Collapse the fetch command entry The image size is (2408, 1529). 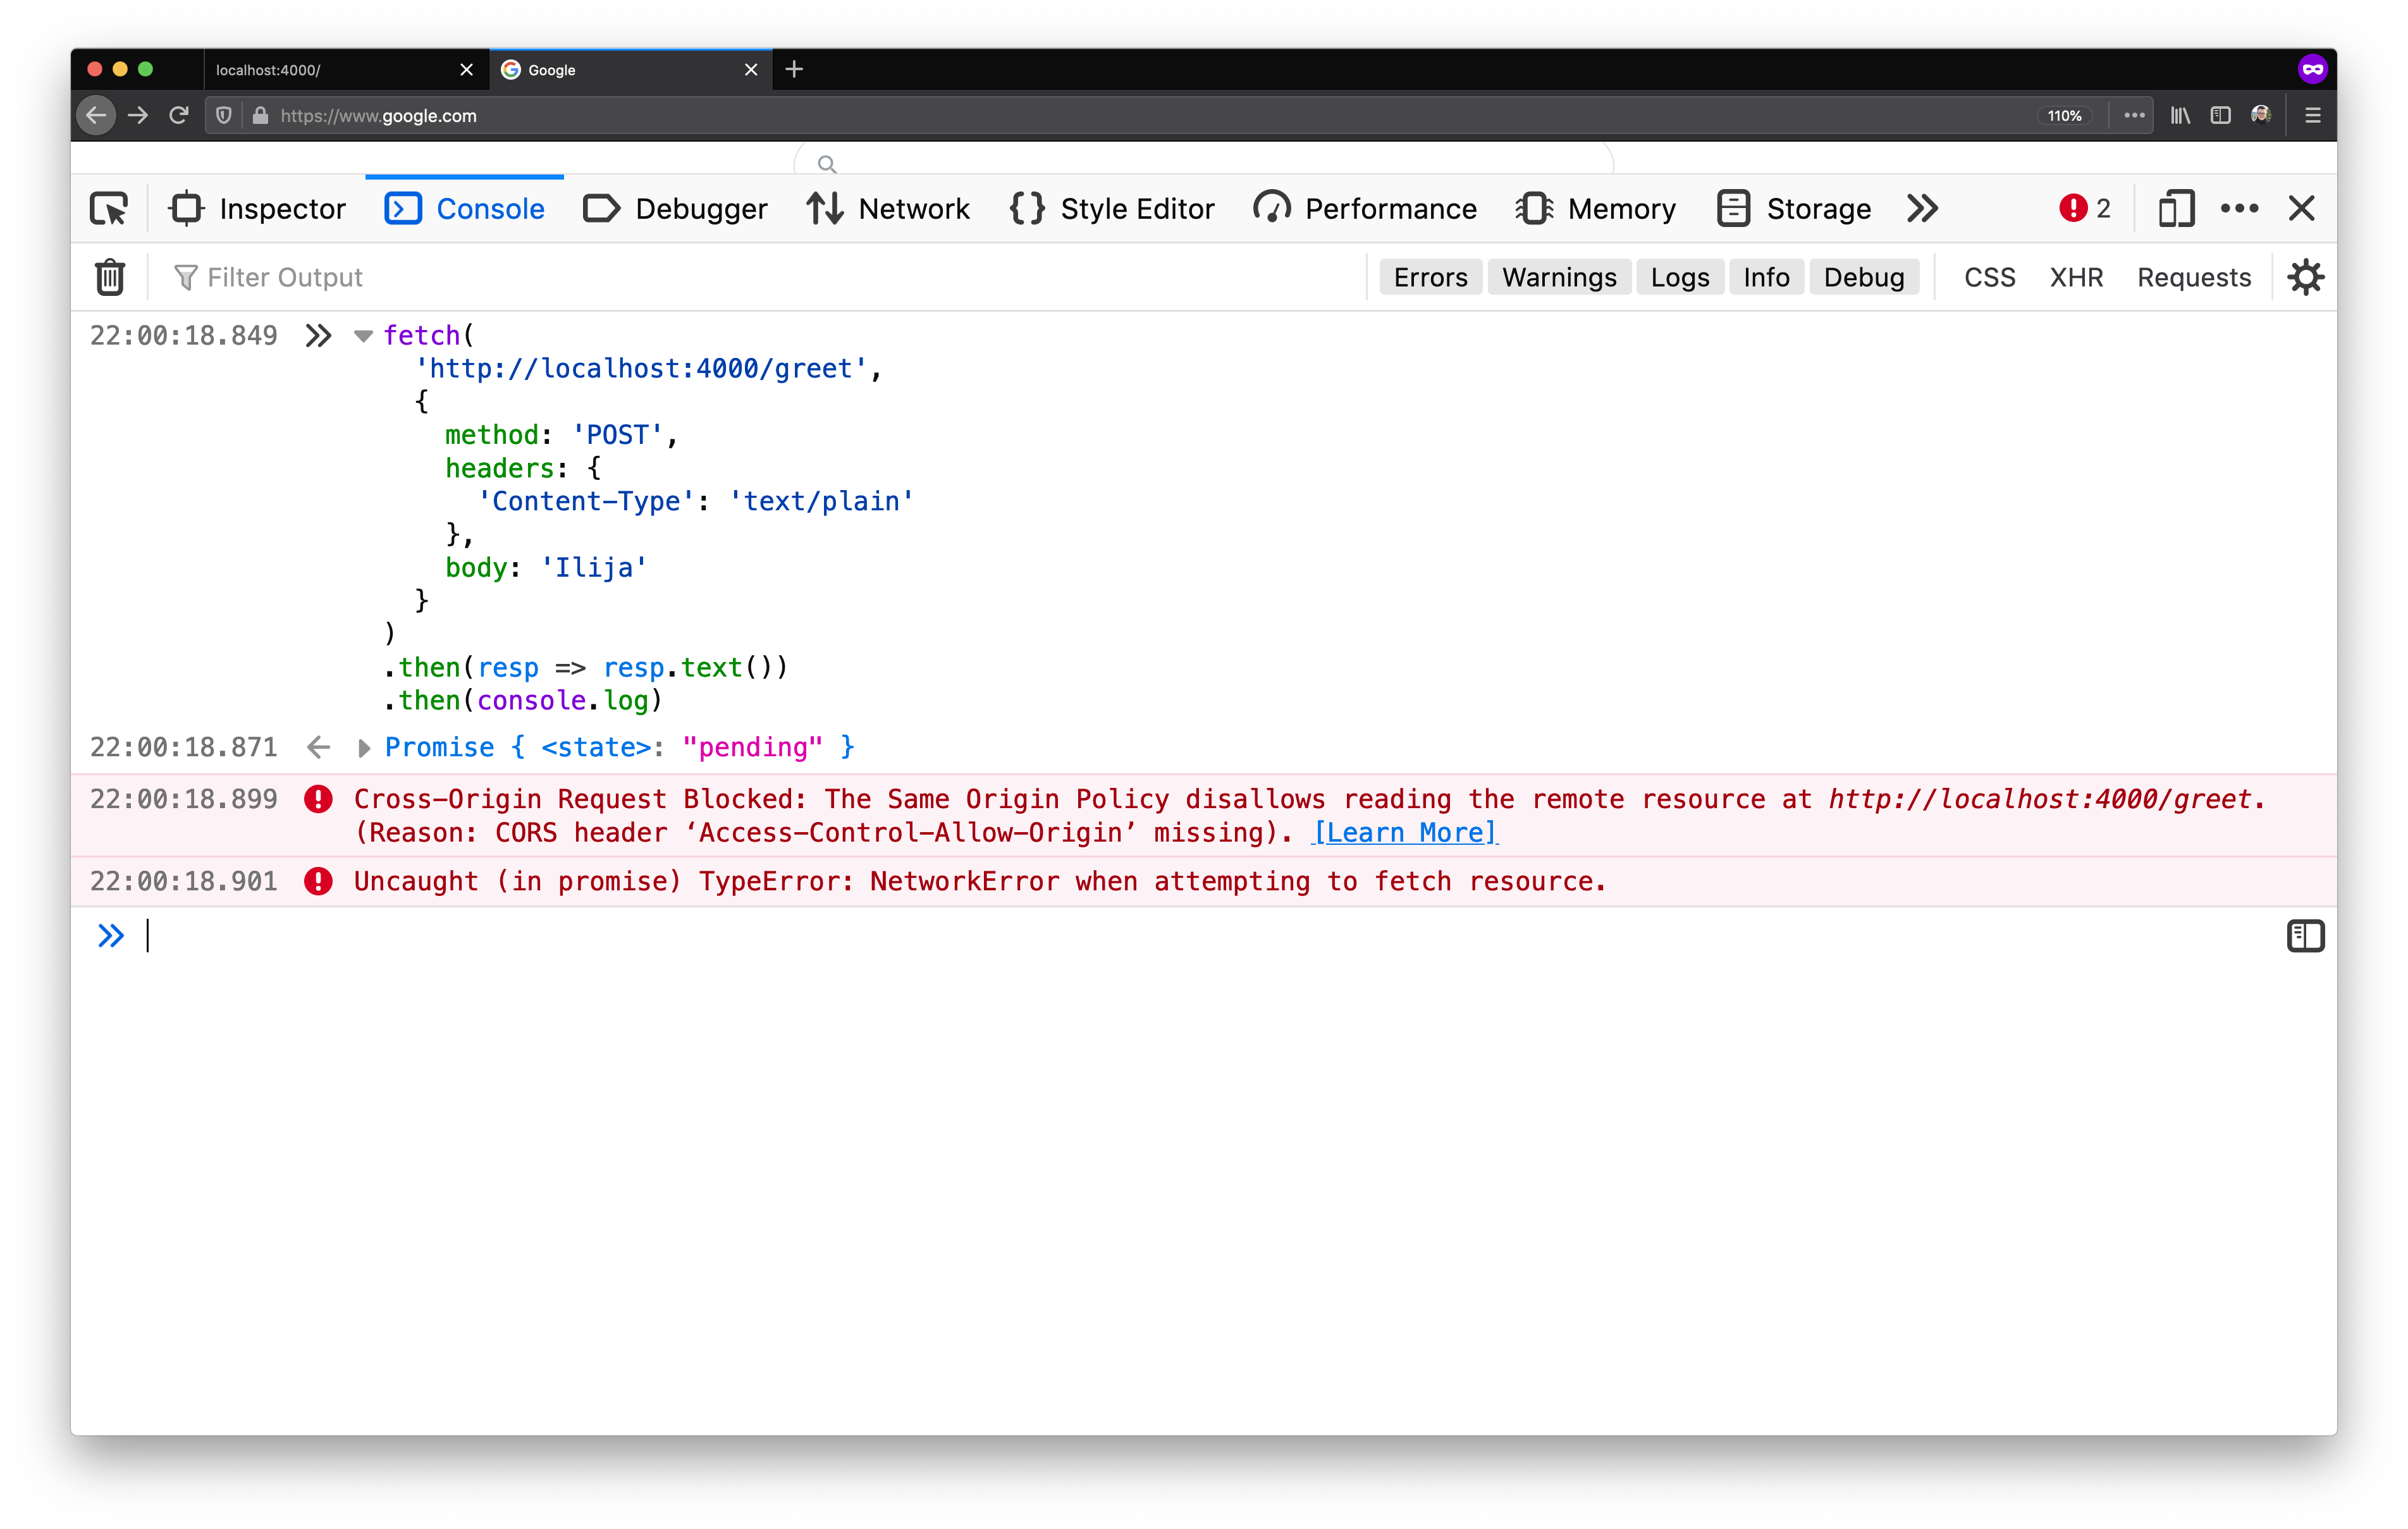click(363, 336)
